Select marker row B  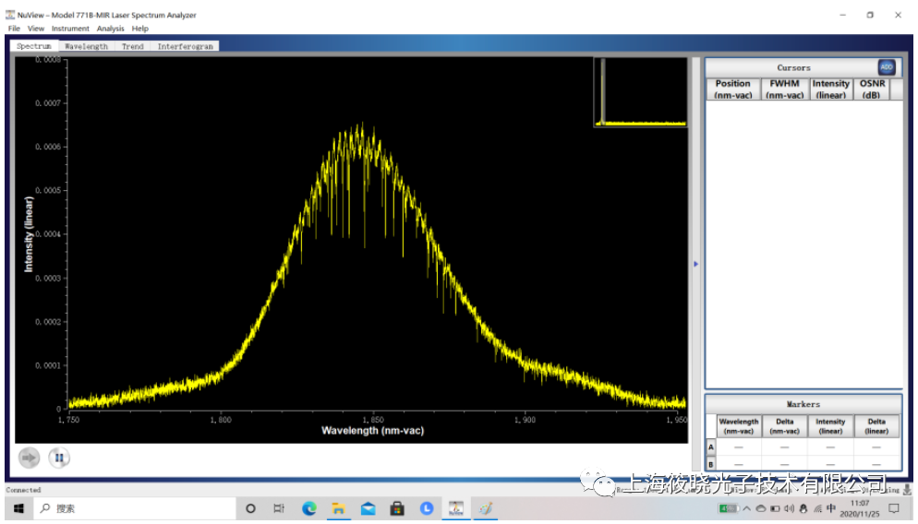(x=711, y=464)
